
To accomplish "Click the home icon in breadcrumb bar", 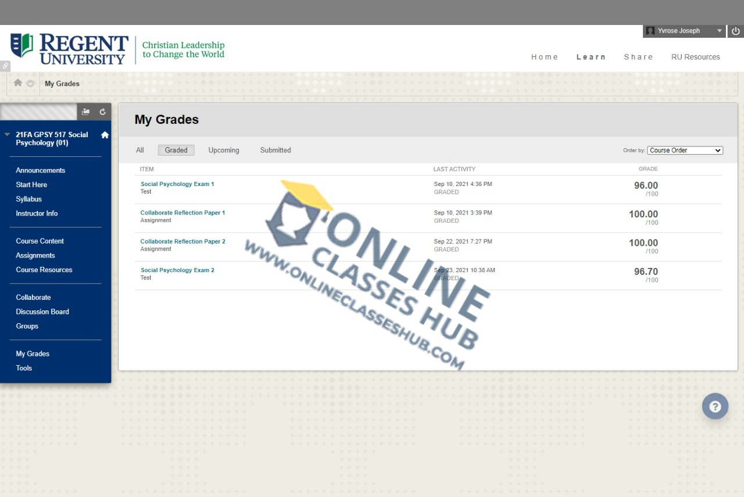I will [x=18, y=83].
